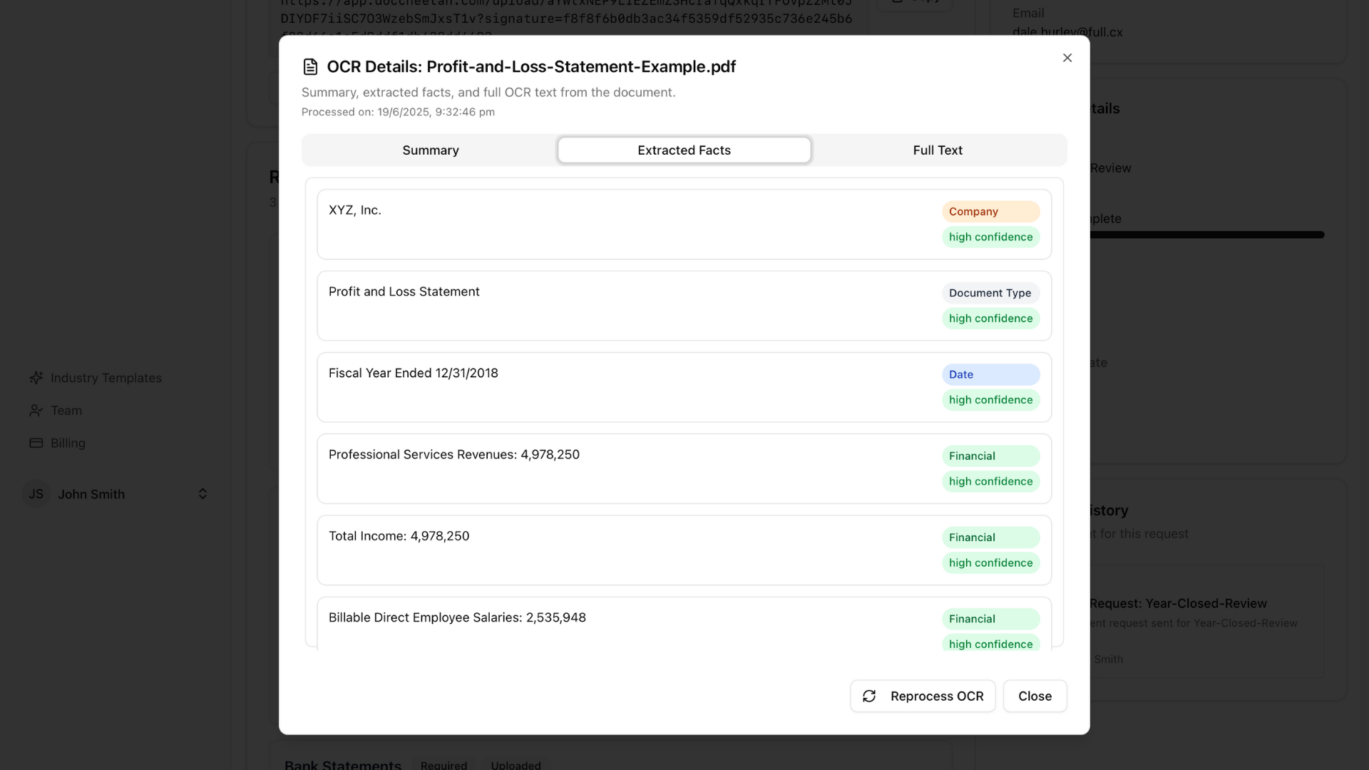Open the Full Text tab
The image size is (1369, 770).
(x=937, y=150)
